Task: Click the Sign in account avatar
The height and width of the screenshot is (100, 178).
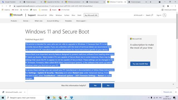Action: [x=164, y=15]
